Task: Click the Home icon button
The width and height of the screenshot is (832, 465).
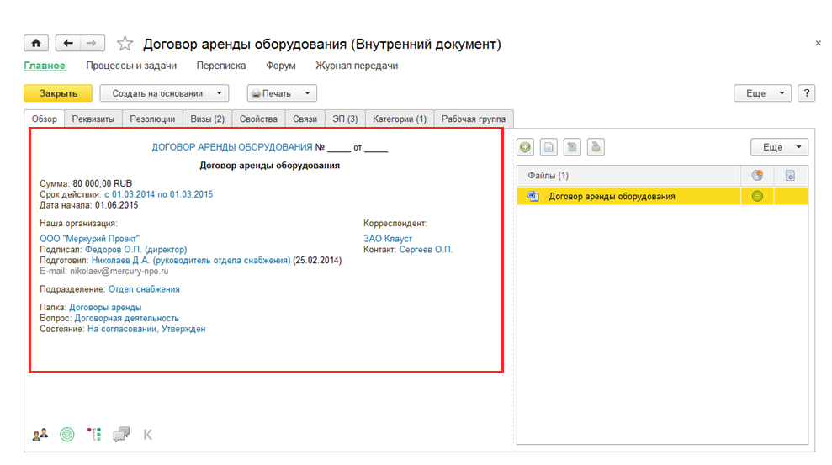Action: point(36,44)
